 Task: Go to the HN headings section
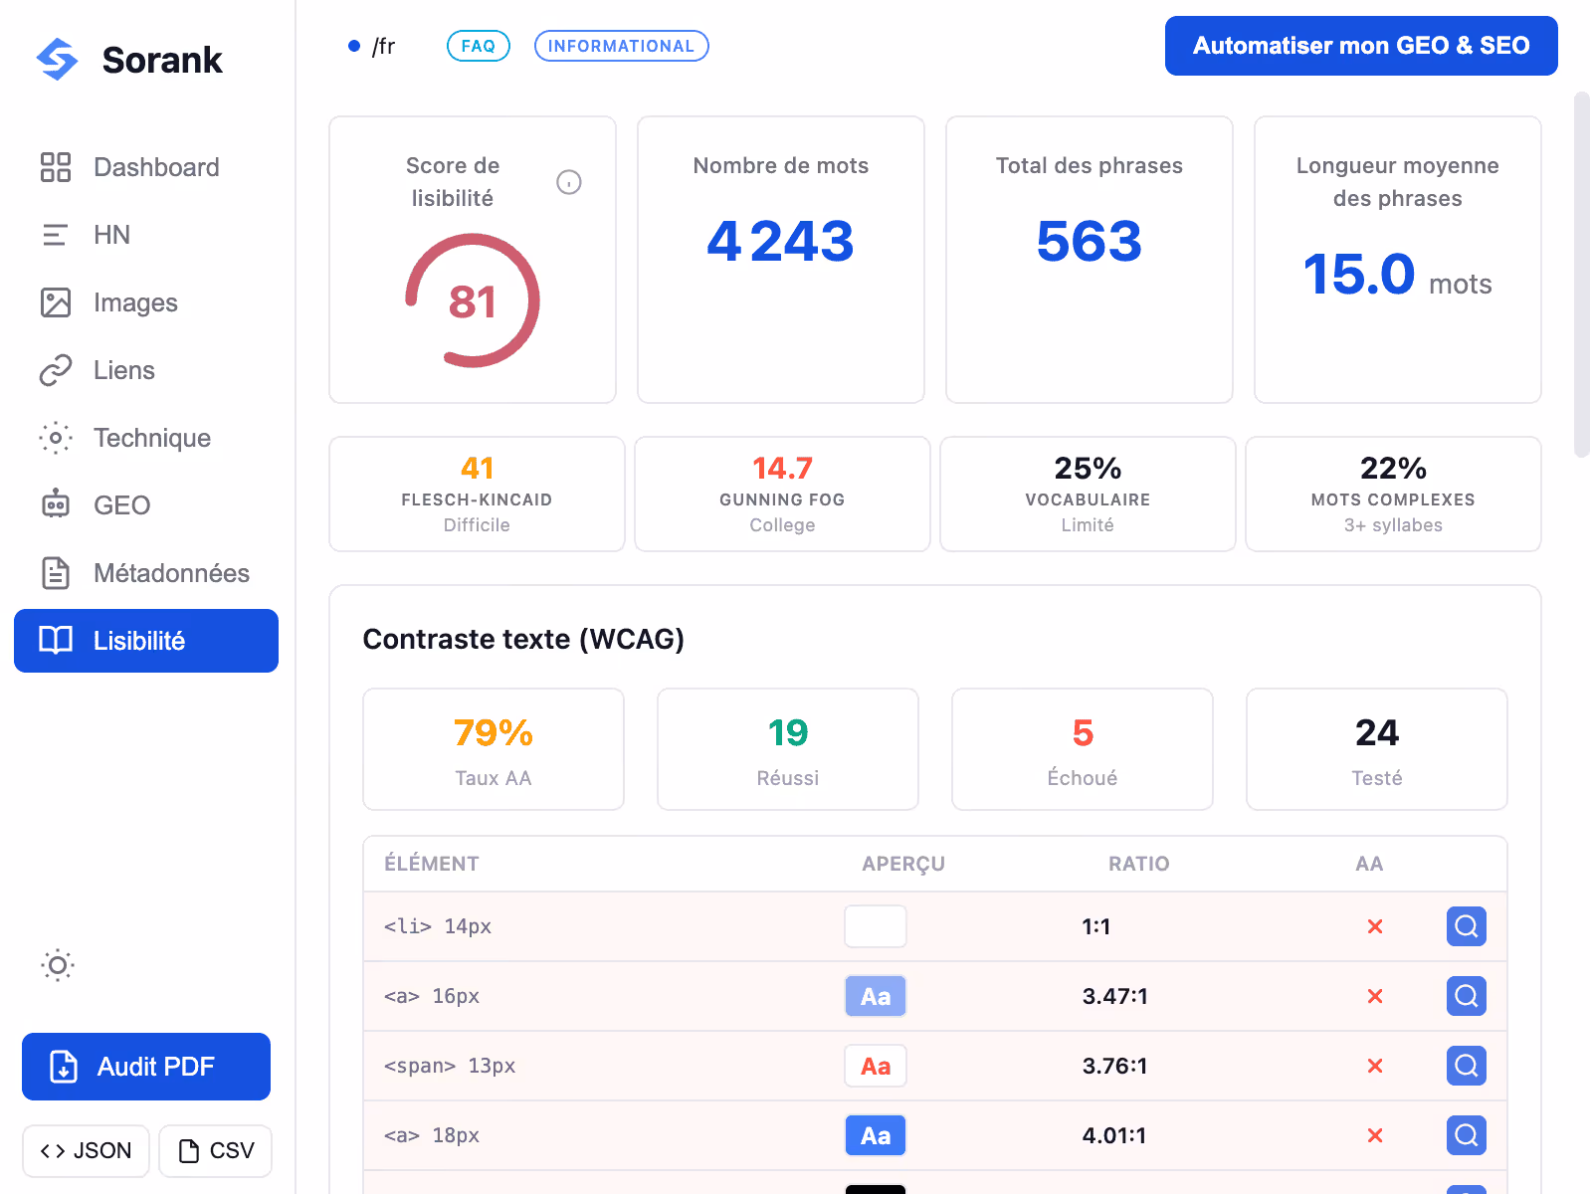coord(146,235)
